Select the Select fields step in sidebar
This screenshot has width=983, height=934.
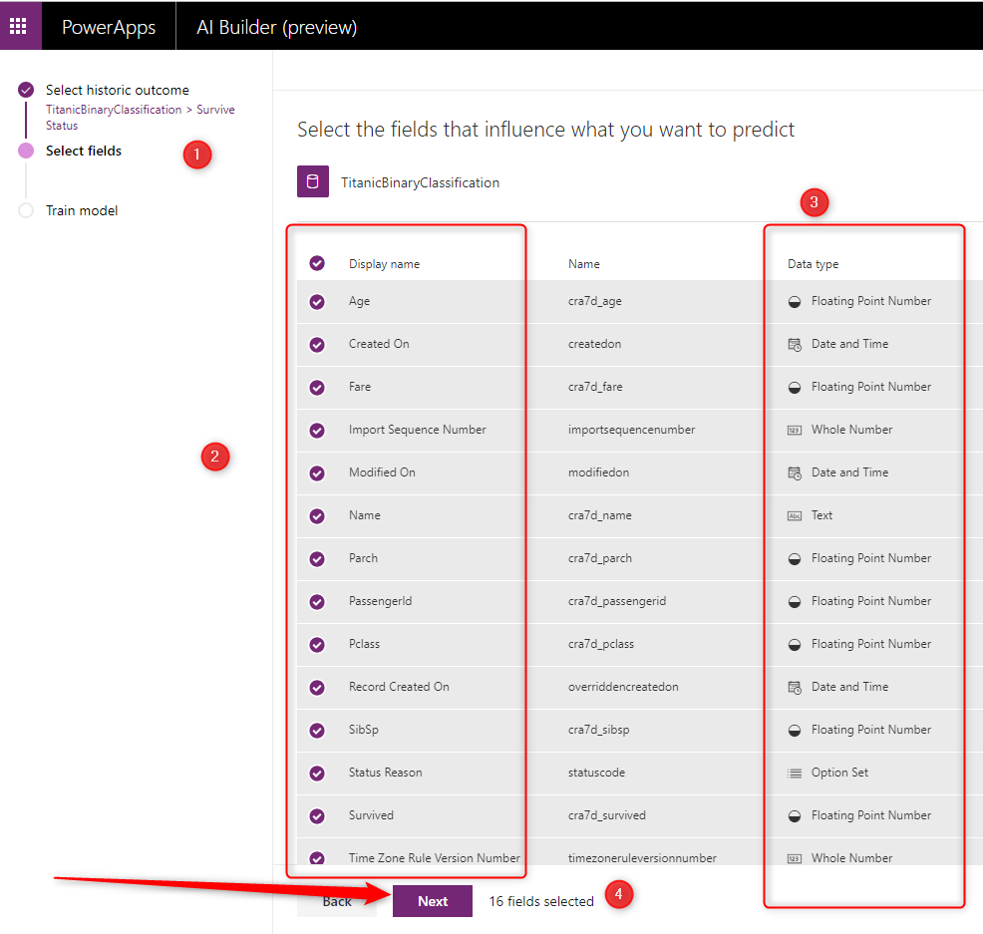click(x=84, y=150)
